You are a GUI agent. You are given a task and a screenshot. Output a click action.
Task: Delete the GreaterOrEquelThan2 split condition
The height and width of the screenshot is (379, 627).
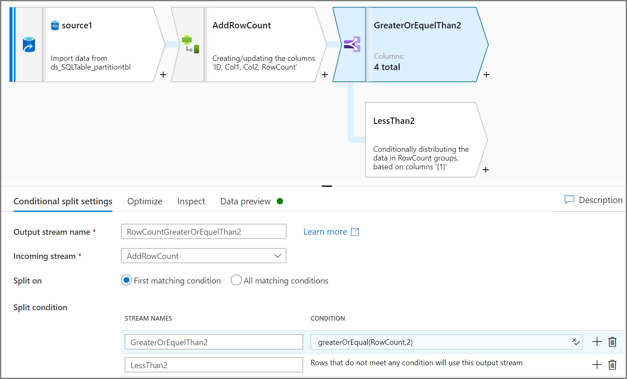pyautogui.click(x=612, y=342)
